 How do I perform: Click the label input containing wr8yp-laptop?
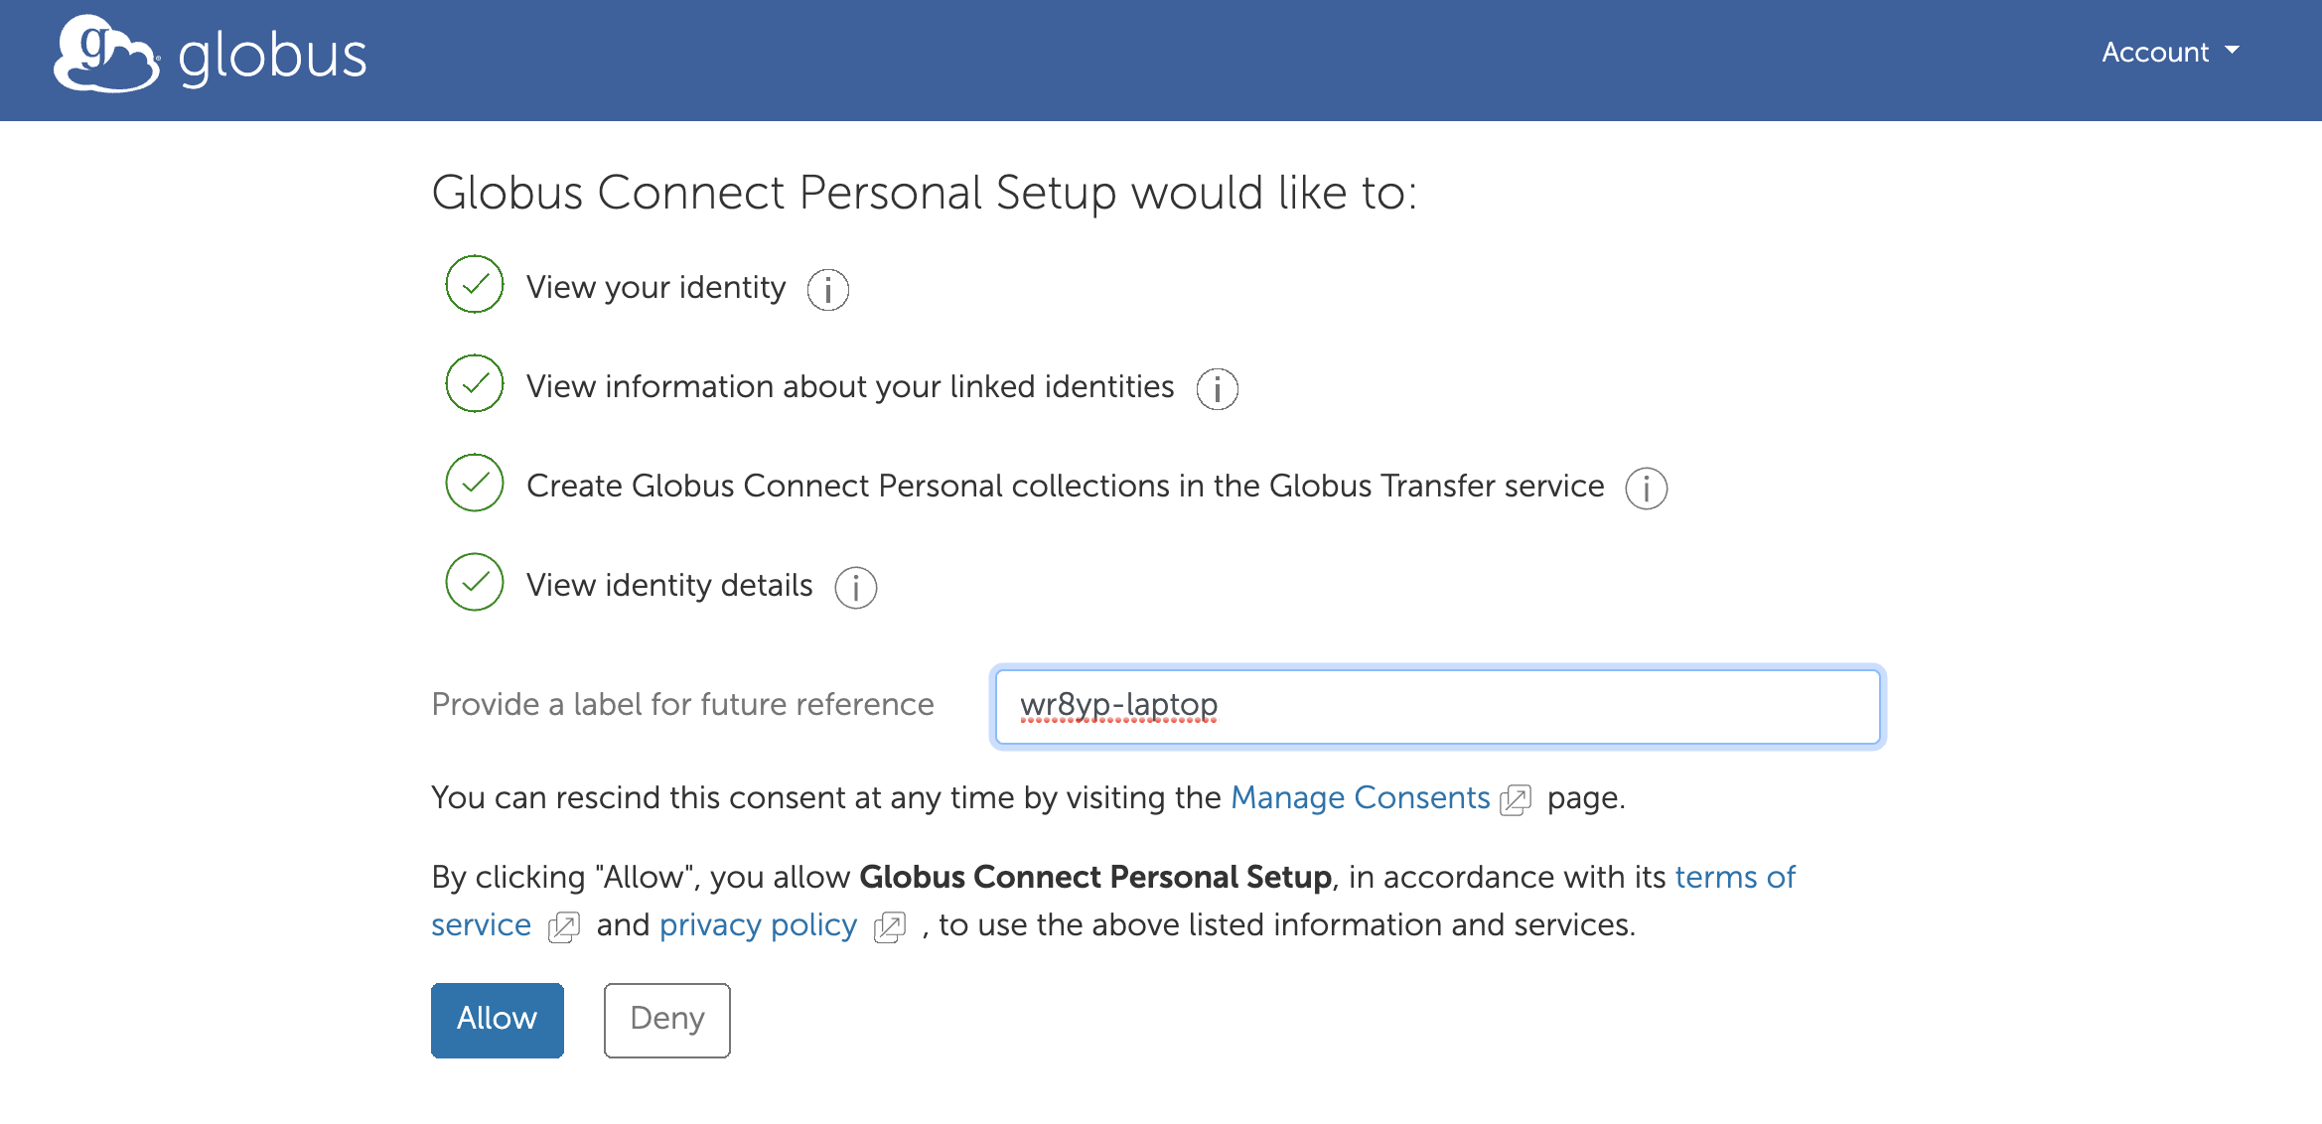[x=1437, y=706]
